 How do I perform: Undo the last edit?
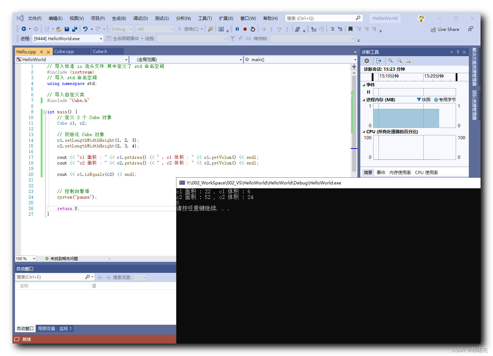point(85,29)
